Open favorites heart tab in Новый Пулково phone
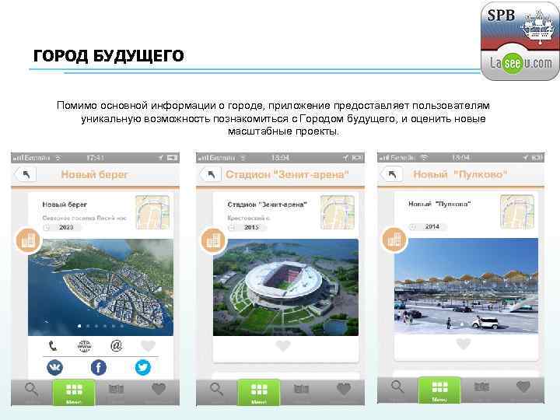This screenshot has height=420, width=560. tap(523, 390)
